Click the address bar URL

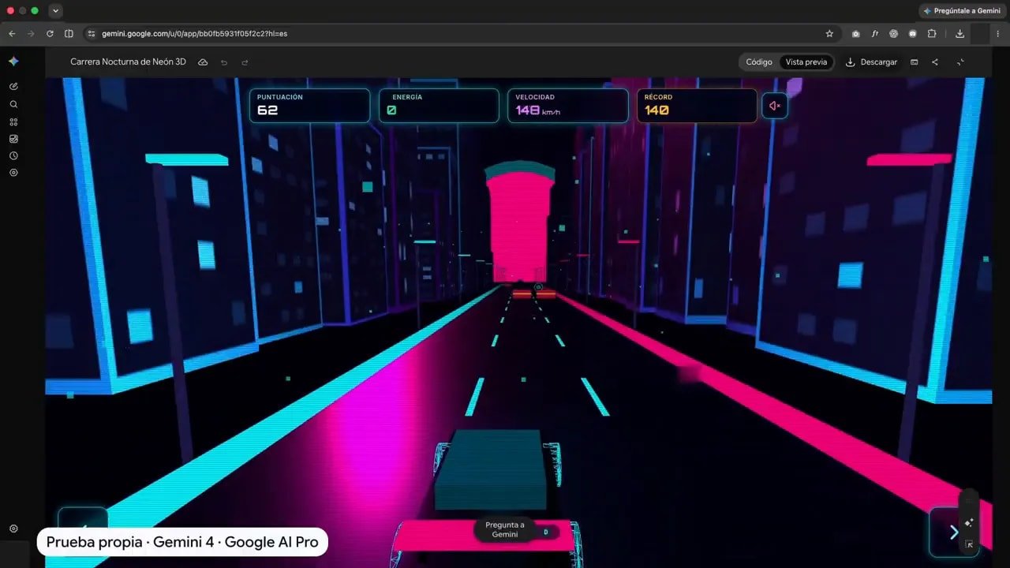pyautogui.click(x=195, y=34)
